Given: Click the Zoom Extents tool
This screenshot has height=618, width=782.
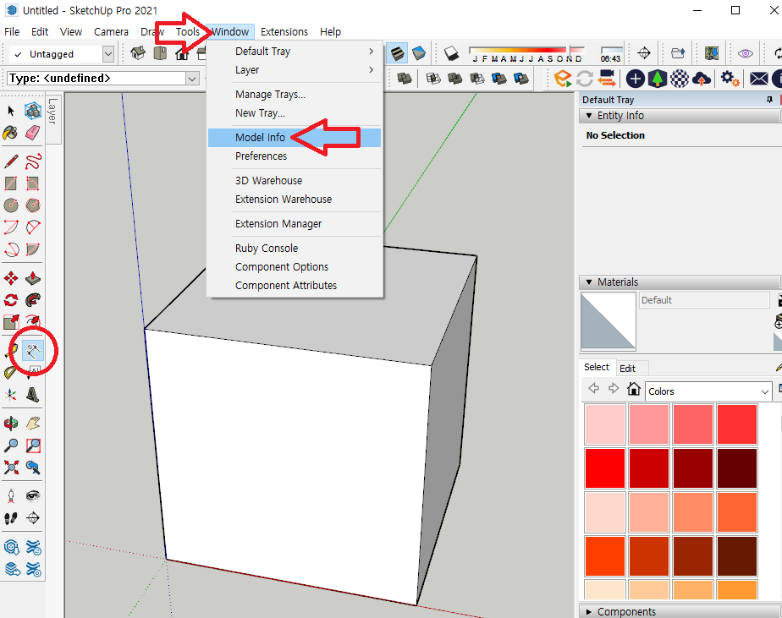Looking at the screenshot, I should click(11, 468).
